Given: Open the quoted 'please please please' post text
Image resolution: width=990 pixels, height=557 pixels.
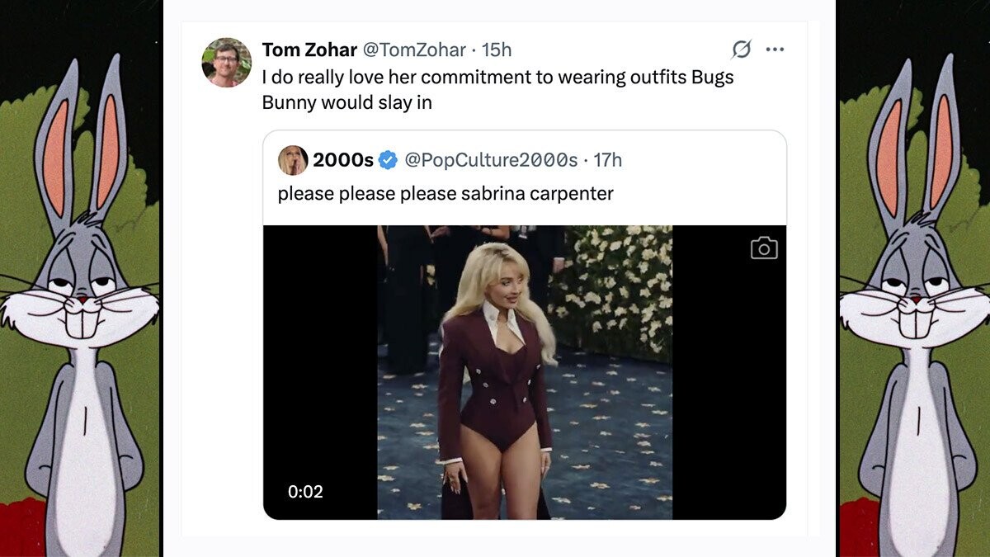Looking at the screenshot, I should (x=445, y=194).
